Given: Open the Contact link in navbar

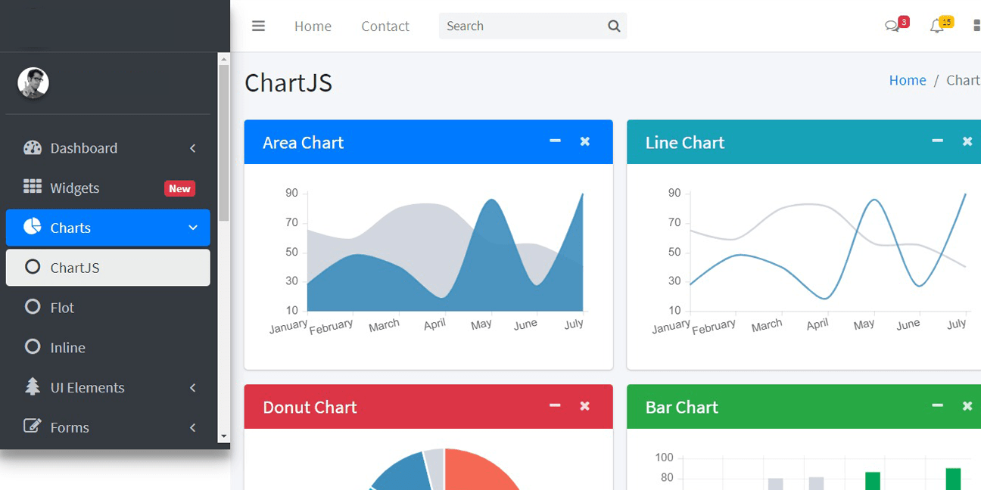Looking at the screenshot, I should pyautogui.click(x=385, y=26).
